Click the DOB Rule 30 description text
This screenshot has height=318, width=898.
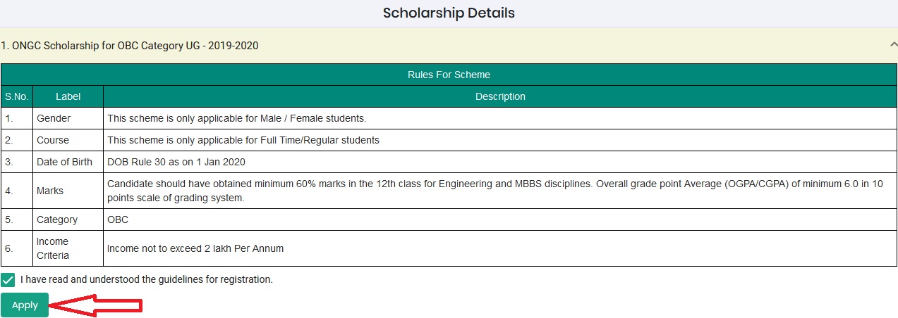pyautogui.click(x=176, y=162)
